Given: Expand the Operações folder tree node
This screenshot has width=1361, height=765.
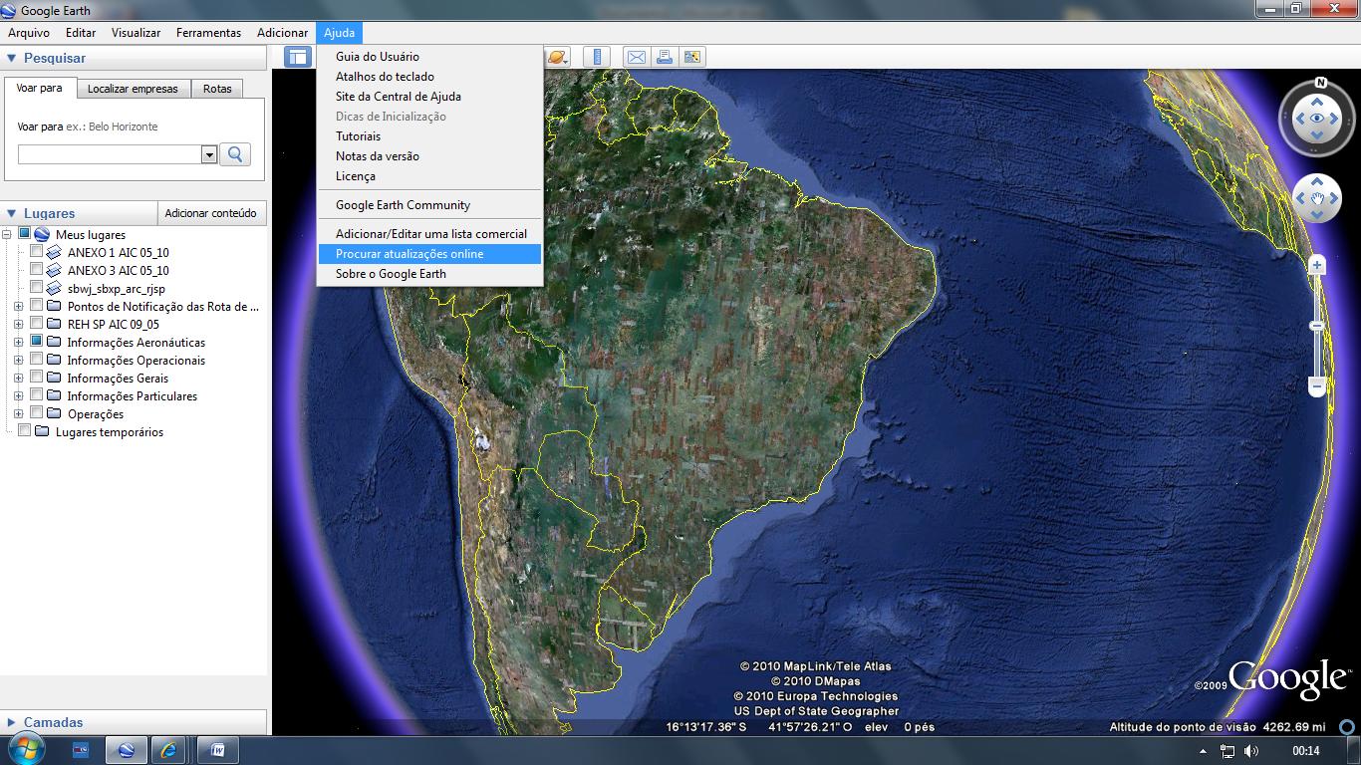Looking at the screenshot, I should click(18, 414).
